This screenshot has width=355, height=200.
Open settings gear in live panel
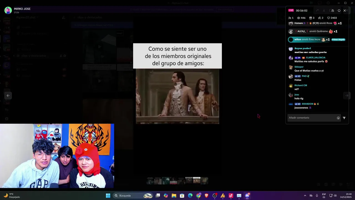pos(339,11)
